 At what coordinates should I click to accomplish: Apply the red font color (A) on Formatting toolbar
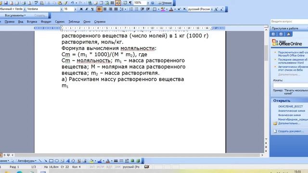(171, 9)
